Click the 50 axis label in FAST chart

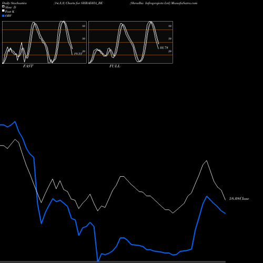pyautogui.click(x=84, y=38)
